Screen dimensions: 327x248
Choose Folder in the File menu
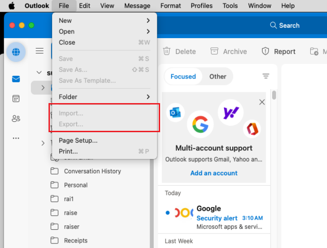(x=104, y=97)
